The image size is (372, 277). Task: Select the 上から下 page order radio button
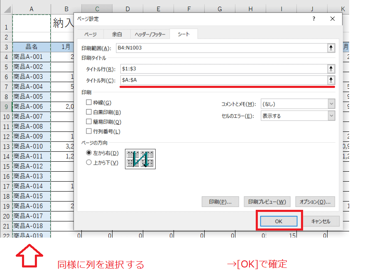(88, 162)
